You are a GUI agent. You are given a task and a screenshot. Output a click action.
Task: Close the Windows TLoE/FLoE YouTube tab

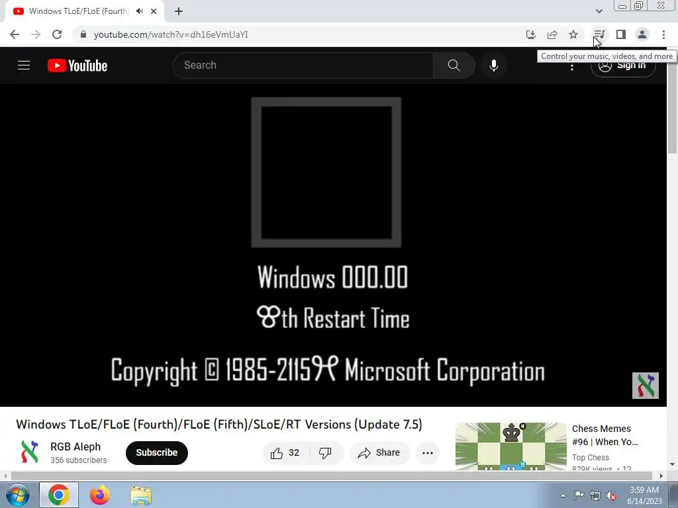click(x=154, y=11)
